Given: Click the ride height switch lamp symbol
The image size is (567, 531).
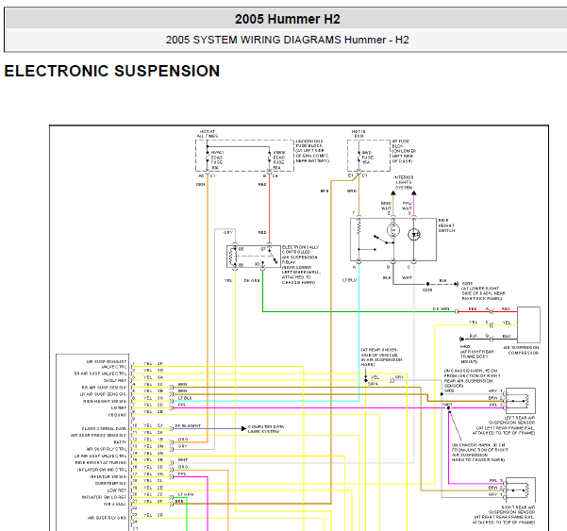Looking at the screenshot, I should [x=393, y=230].
